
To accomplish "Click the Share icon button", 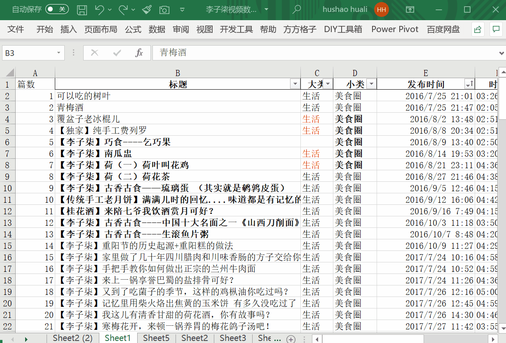I will 478,29.
